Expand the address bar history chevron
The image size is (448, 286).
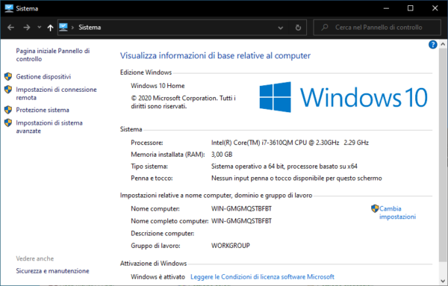[281, 28]
